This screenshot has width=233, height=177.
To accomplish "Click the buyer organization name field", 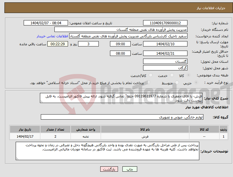I will tap(121, 29).
